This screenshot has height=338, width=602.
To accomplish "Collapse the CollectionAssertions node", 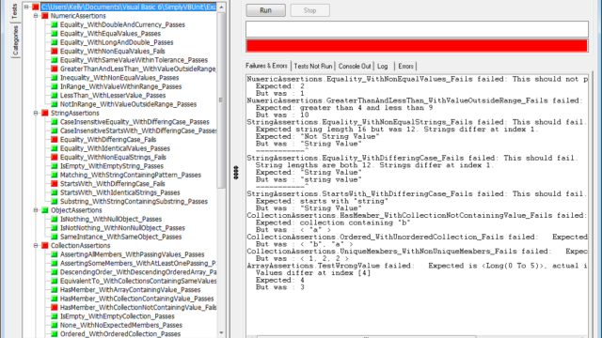I will point(36,245).
